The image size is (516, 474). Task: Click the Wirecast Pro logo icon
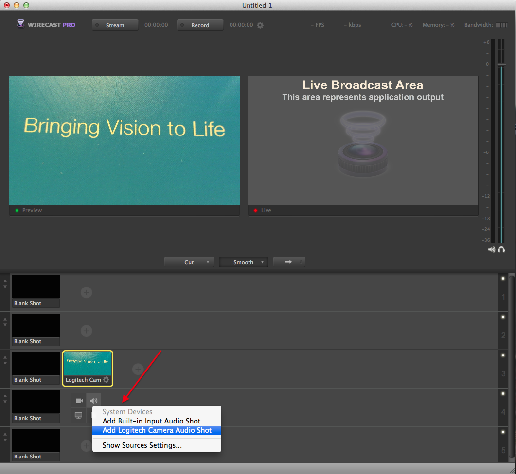click(x=21, y=24)
